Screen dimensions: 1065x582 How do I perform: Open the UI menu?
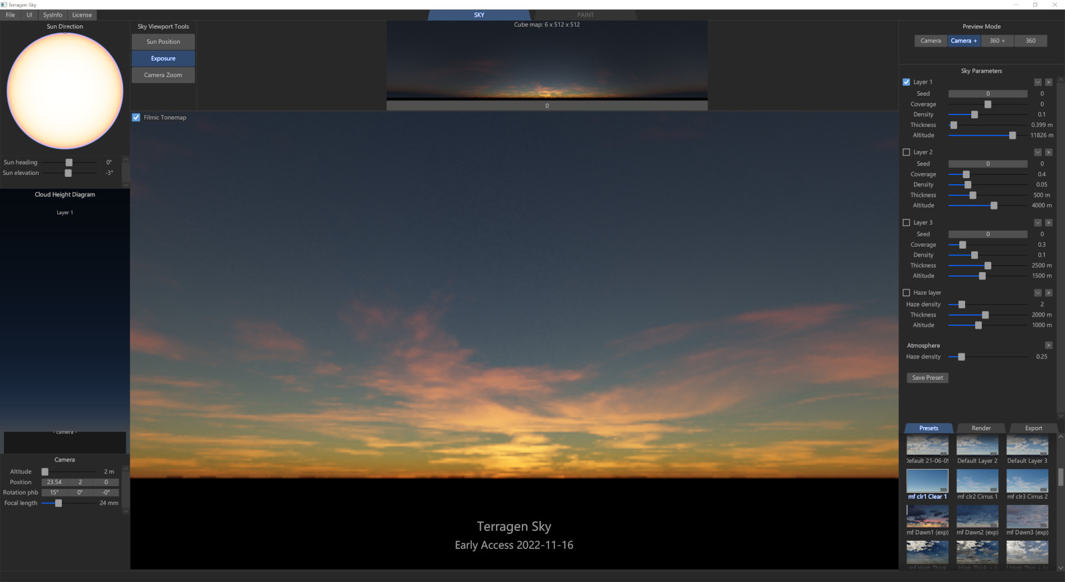[29, 15]
